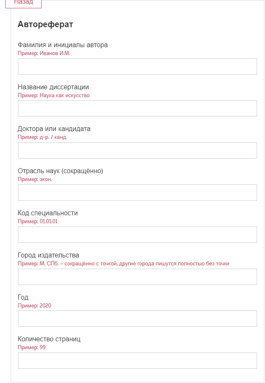Click the input box for Отрасль наук
265x383 pixels.
(137, 192)
